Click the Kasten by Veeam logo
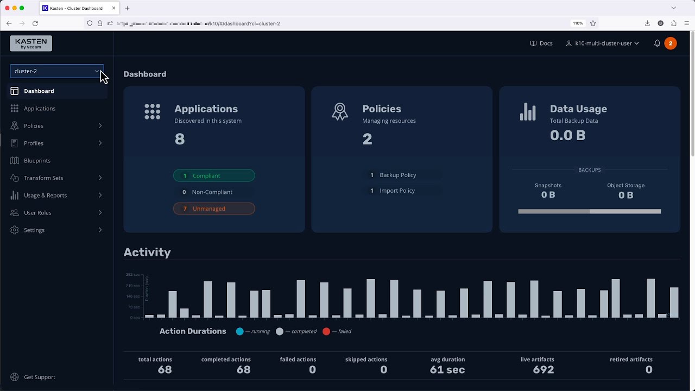The width and height of the screenshot is (695, 391). point(31,43)
